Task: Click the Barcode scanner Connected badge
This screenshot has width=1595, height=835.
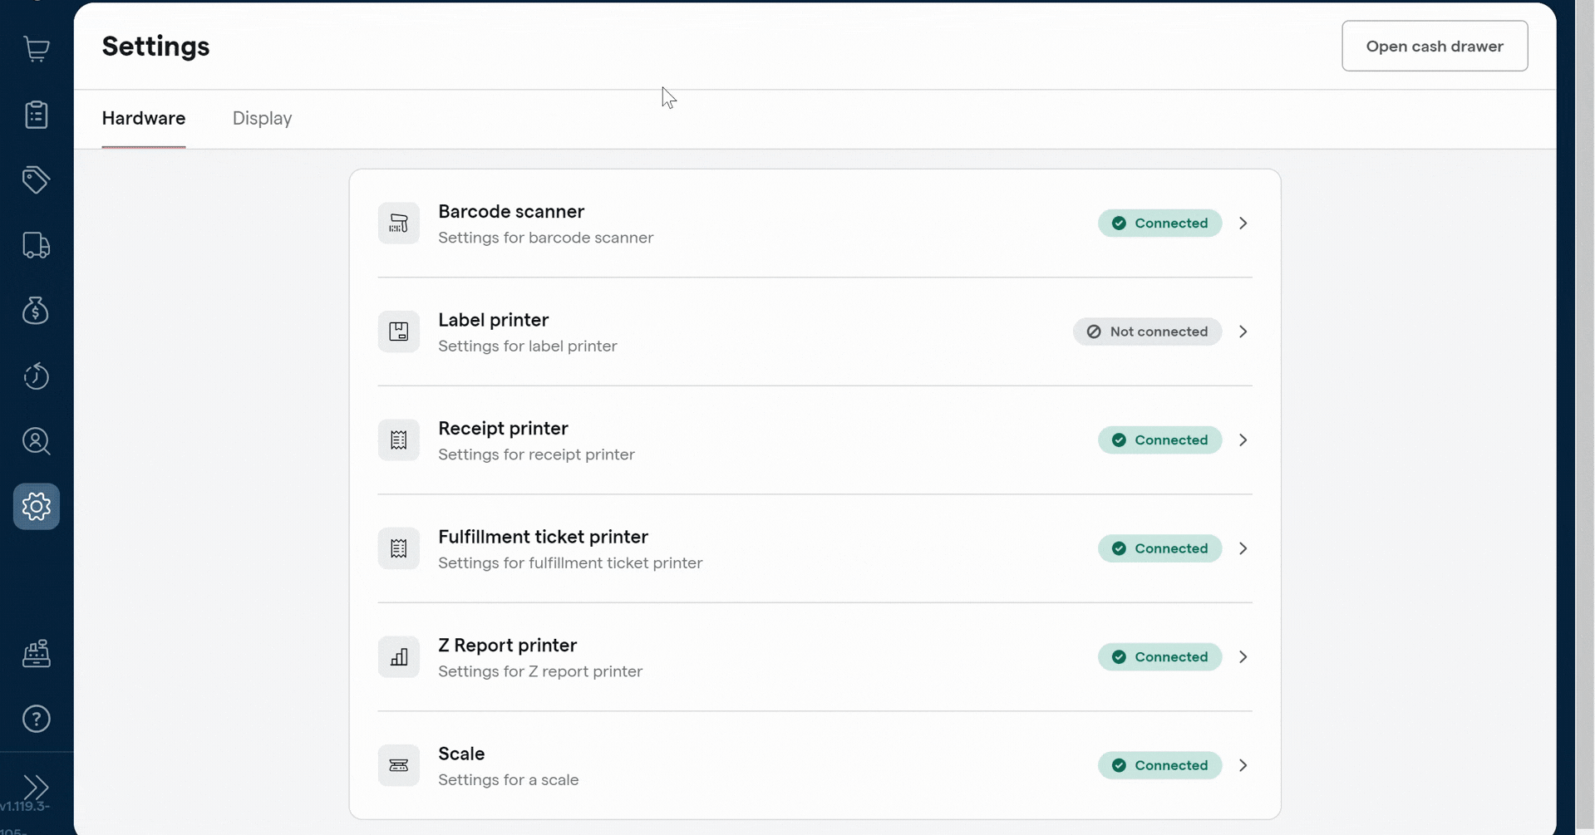Action: tap(1160, 223)
